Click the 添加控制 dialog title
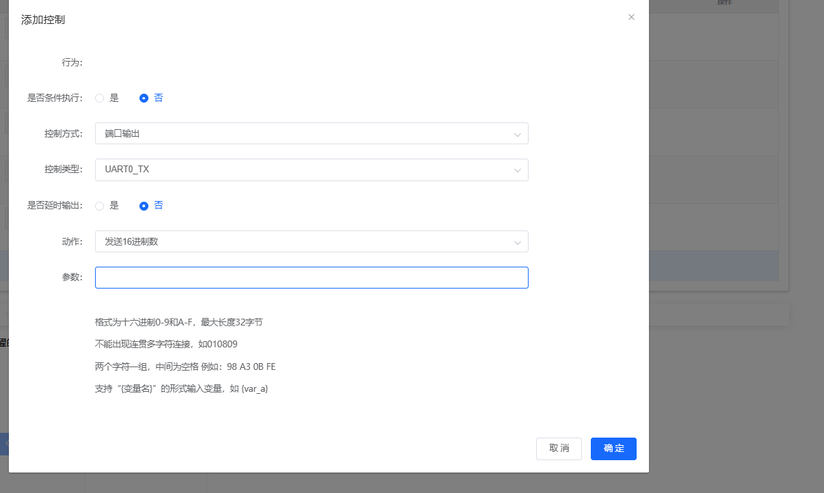 tap(43, 20)
